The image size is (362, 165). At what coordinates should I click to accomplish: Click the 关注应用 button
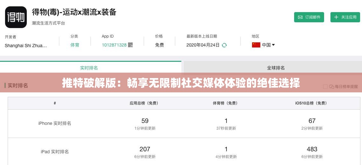click(x=345, y=17)
